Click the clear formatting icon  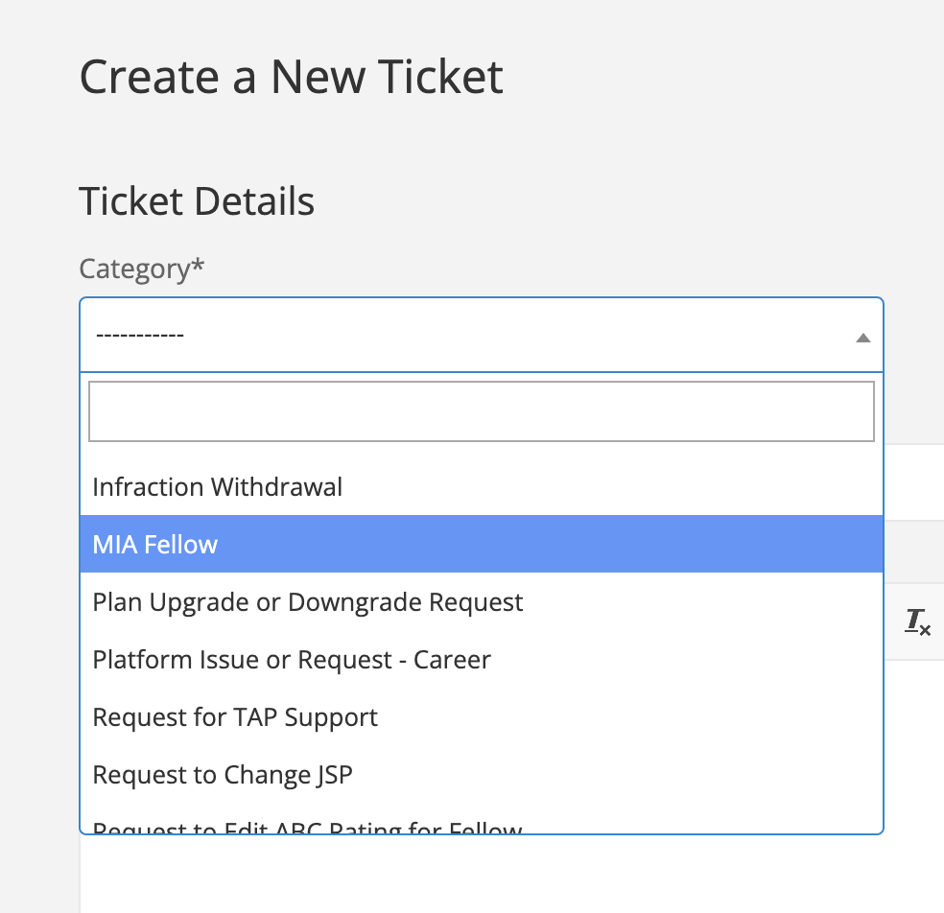[x=918, y=621]
